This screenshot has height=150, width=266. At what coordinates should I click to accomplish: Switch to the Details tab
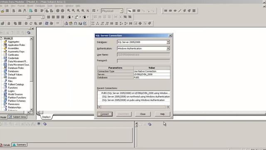point(5,145)
